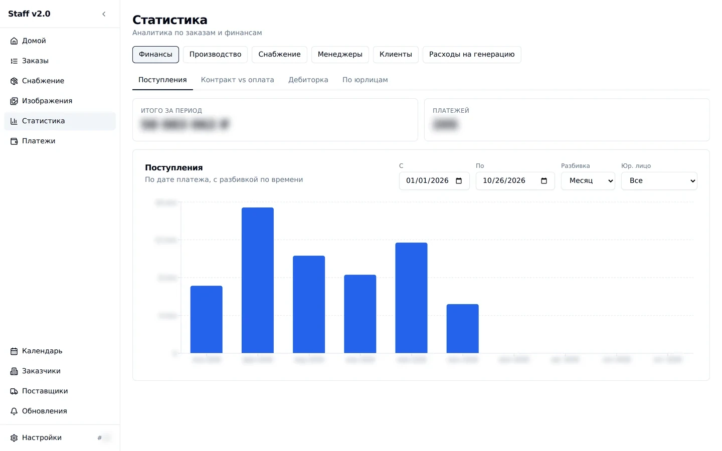Open the calendar picker for the По date
The image size is (722, 451).
(544, 181)
